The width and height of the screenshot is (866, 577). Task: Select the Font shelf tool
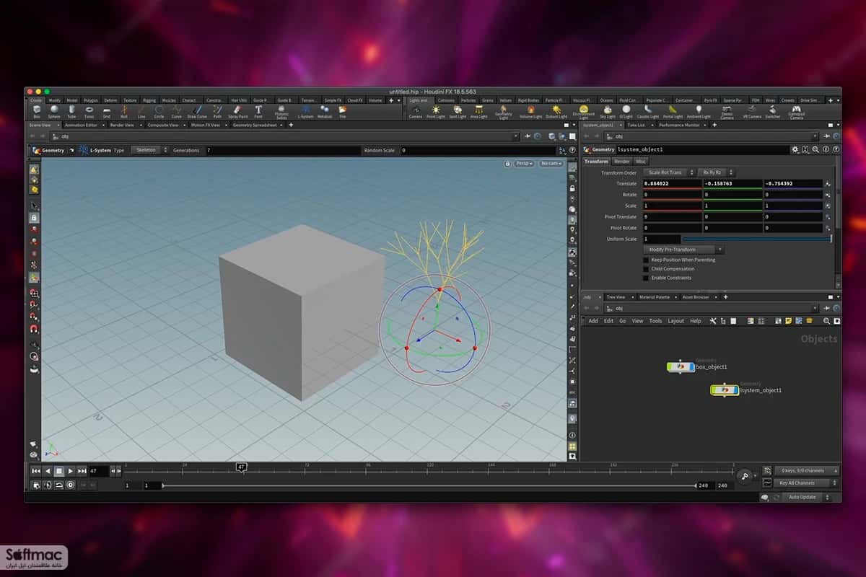(x=258, y=111)
